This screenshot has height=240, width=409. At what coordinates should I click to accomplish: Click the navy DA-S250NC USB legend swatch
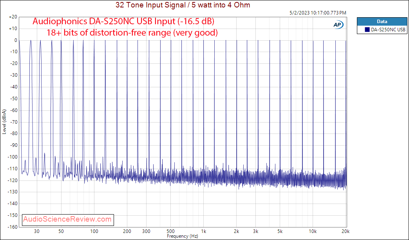(x=367, y=30)
